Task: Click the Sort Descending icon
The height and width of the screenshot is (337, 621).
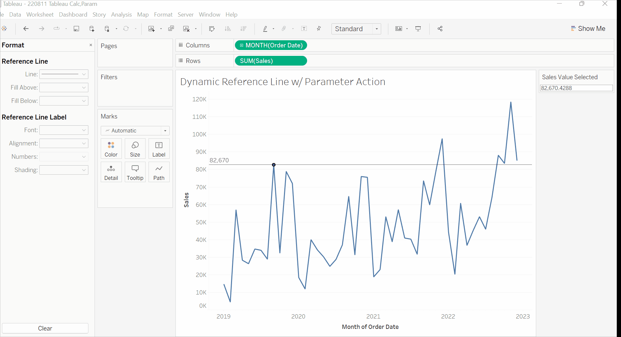Action: click(243, 29)
